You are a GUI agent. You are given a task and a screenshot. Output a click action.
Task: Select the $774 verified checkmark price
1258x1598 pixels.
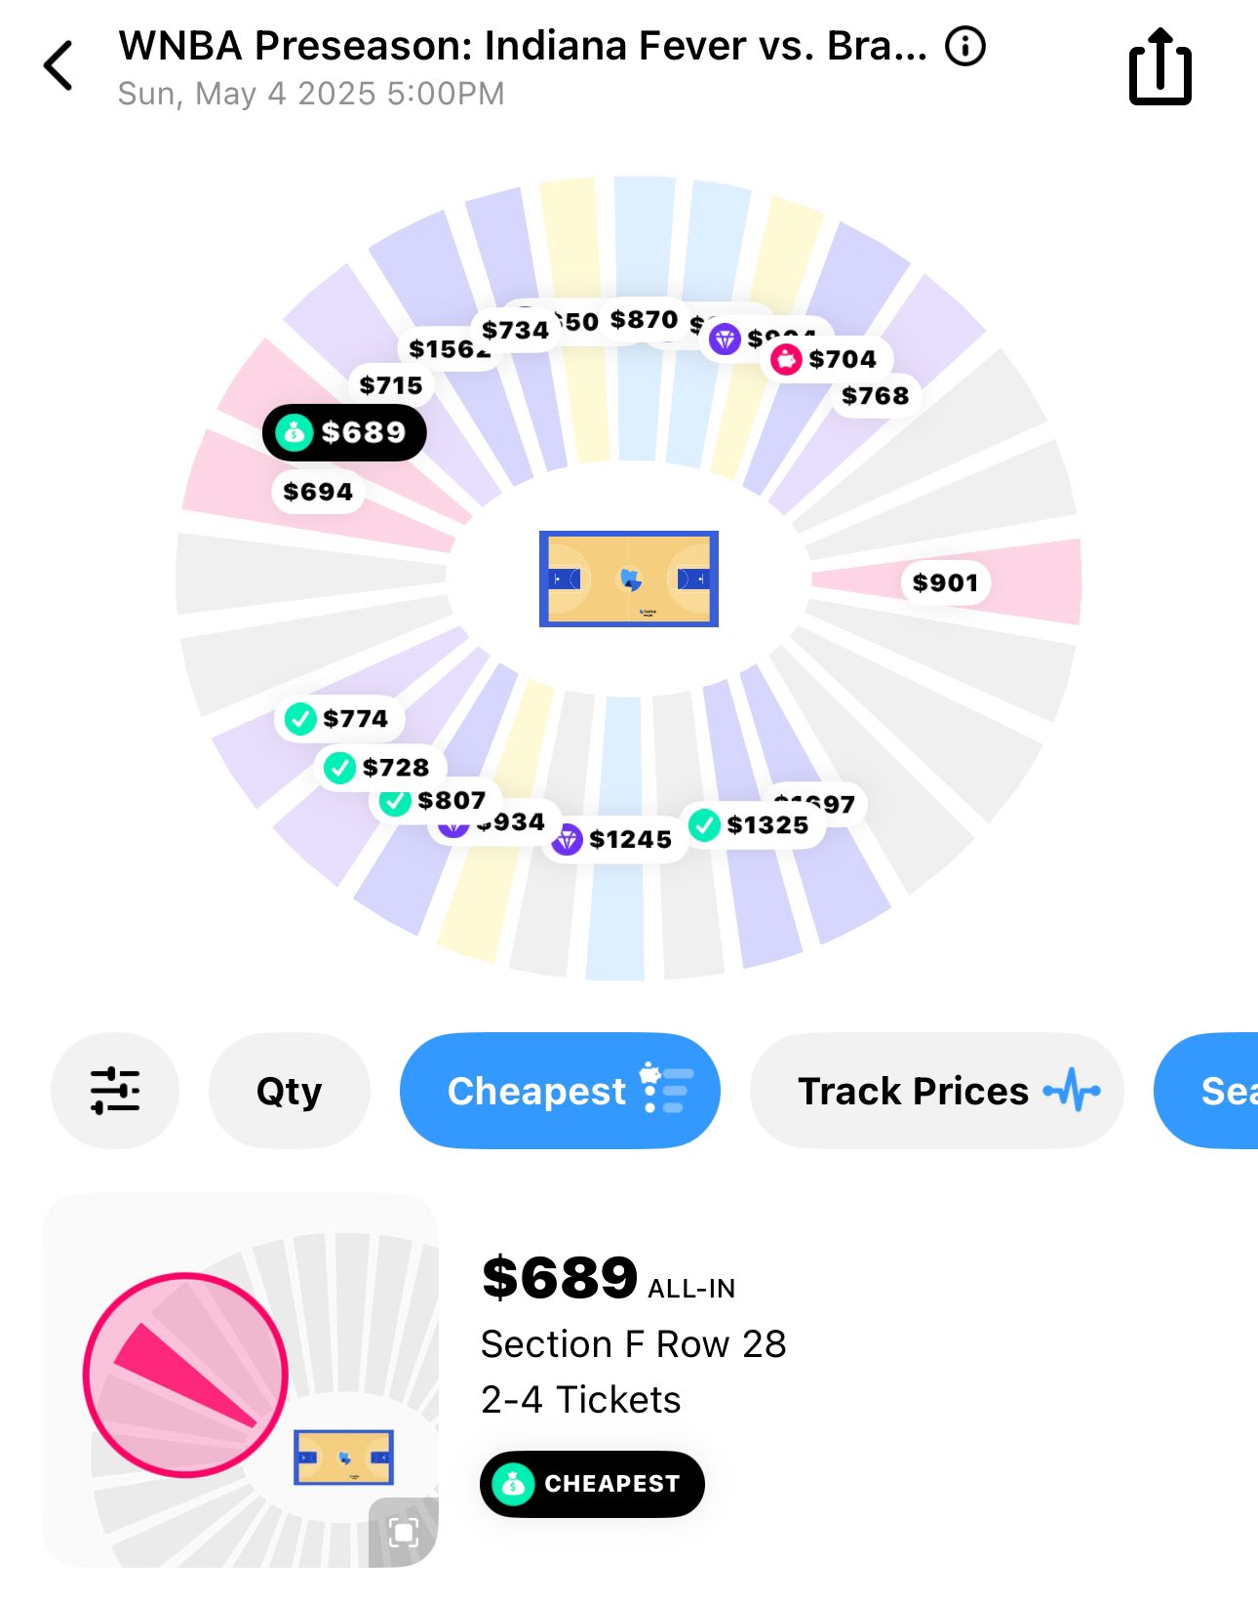[337, 719]
